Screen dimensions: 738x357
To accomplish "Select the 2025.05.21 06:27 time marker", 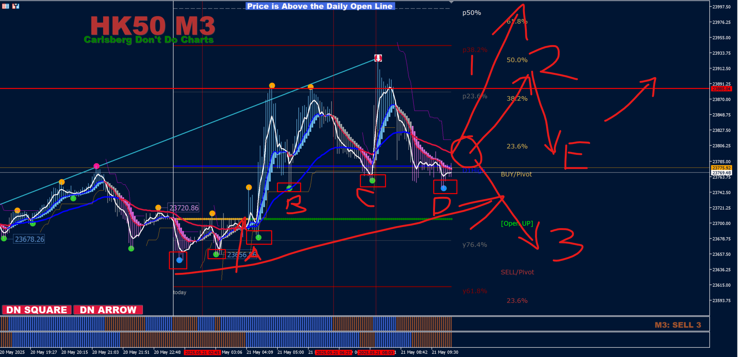I will pyautogui.click(x=333, y=352).
